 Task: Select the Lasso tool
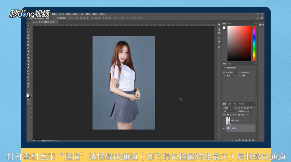[x=29, y=32]
